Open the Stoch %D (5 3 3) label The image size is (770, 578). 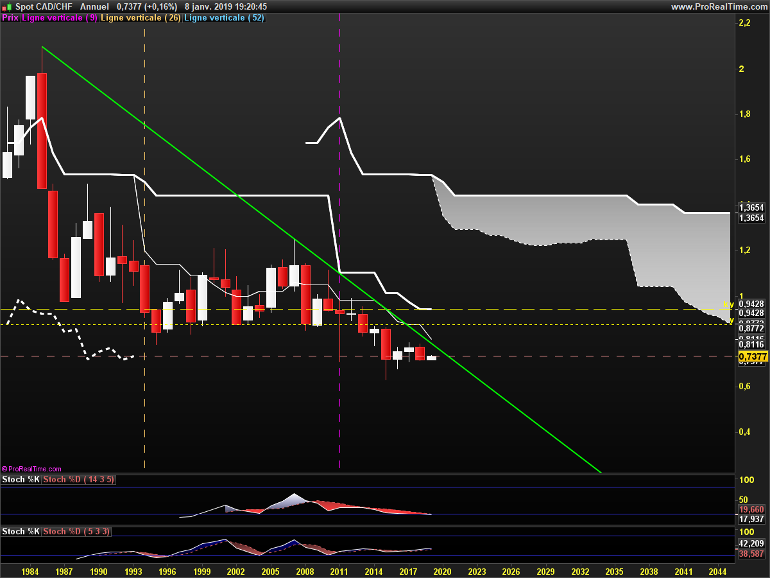click(76, 532)
